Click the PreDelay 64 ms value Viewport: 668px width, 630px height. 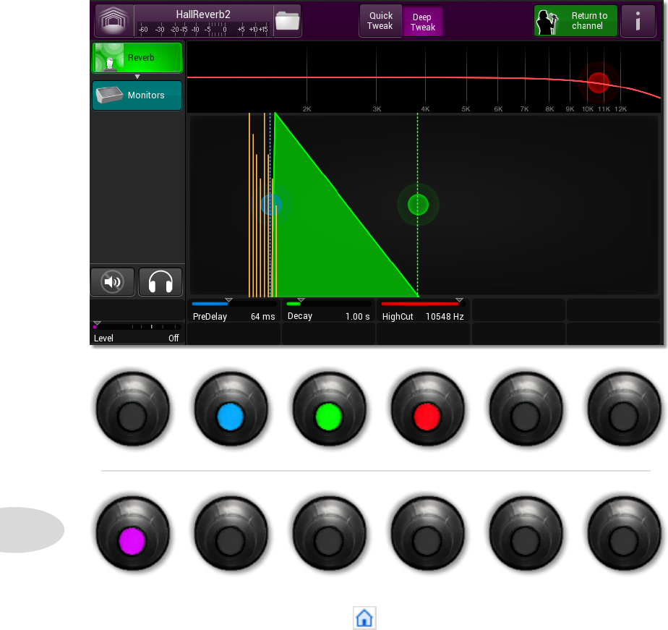click(262, 317)
